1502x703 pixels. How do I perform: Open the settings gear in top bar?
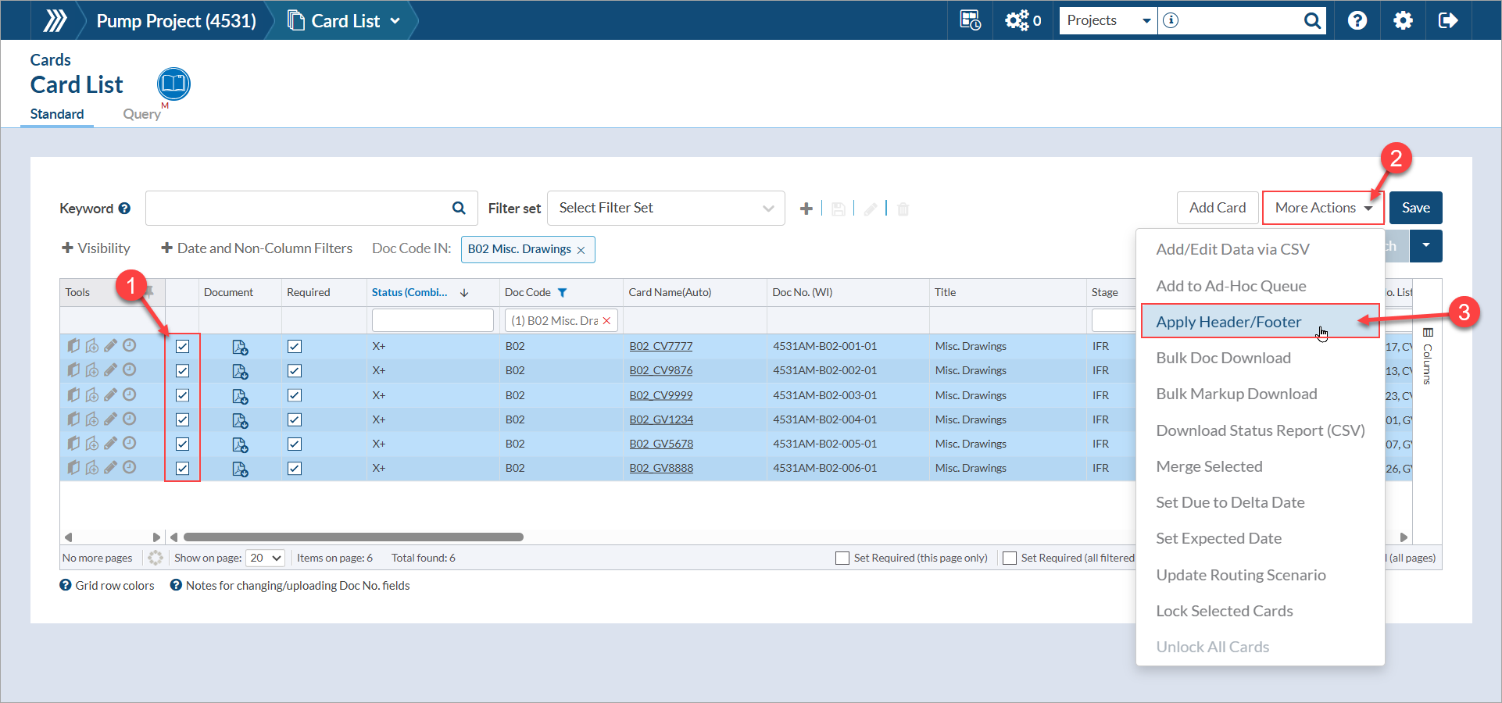1403,20
